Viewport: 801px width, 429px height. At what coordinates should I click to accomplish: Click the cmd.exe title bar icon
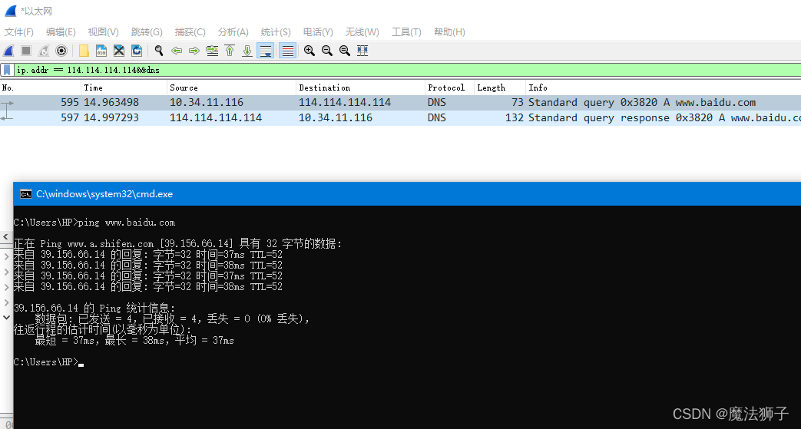[x=25, y=194]
